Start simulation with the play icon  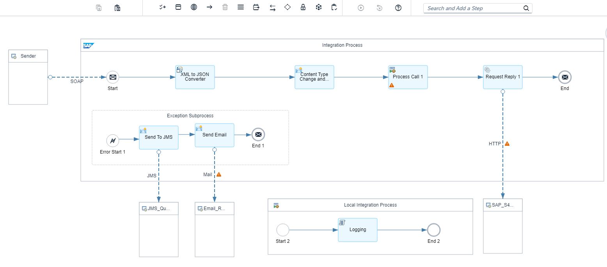coord(361,7)
